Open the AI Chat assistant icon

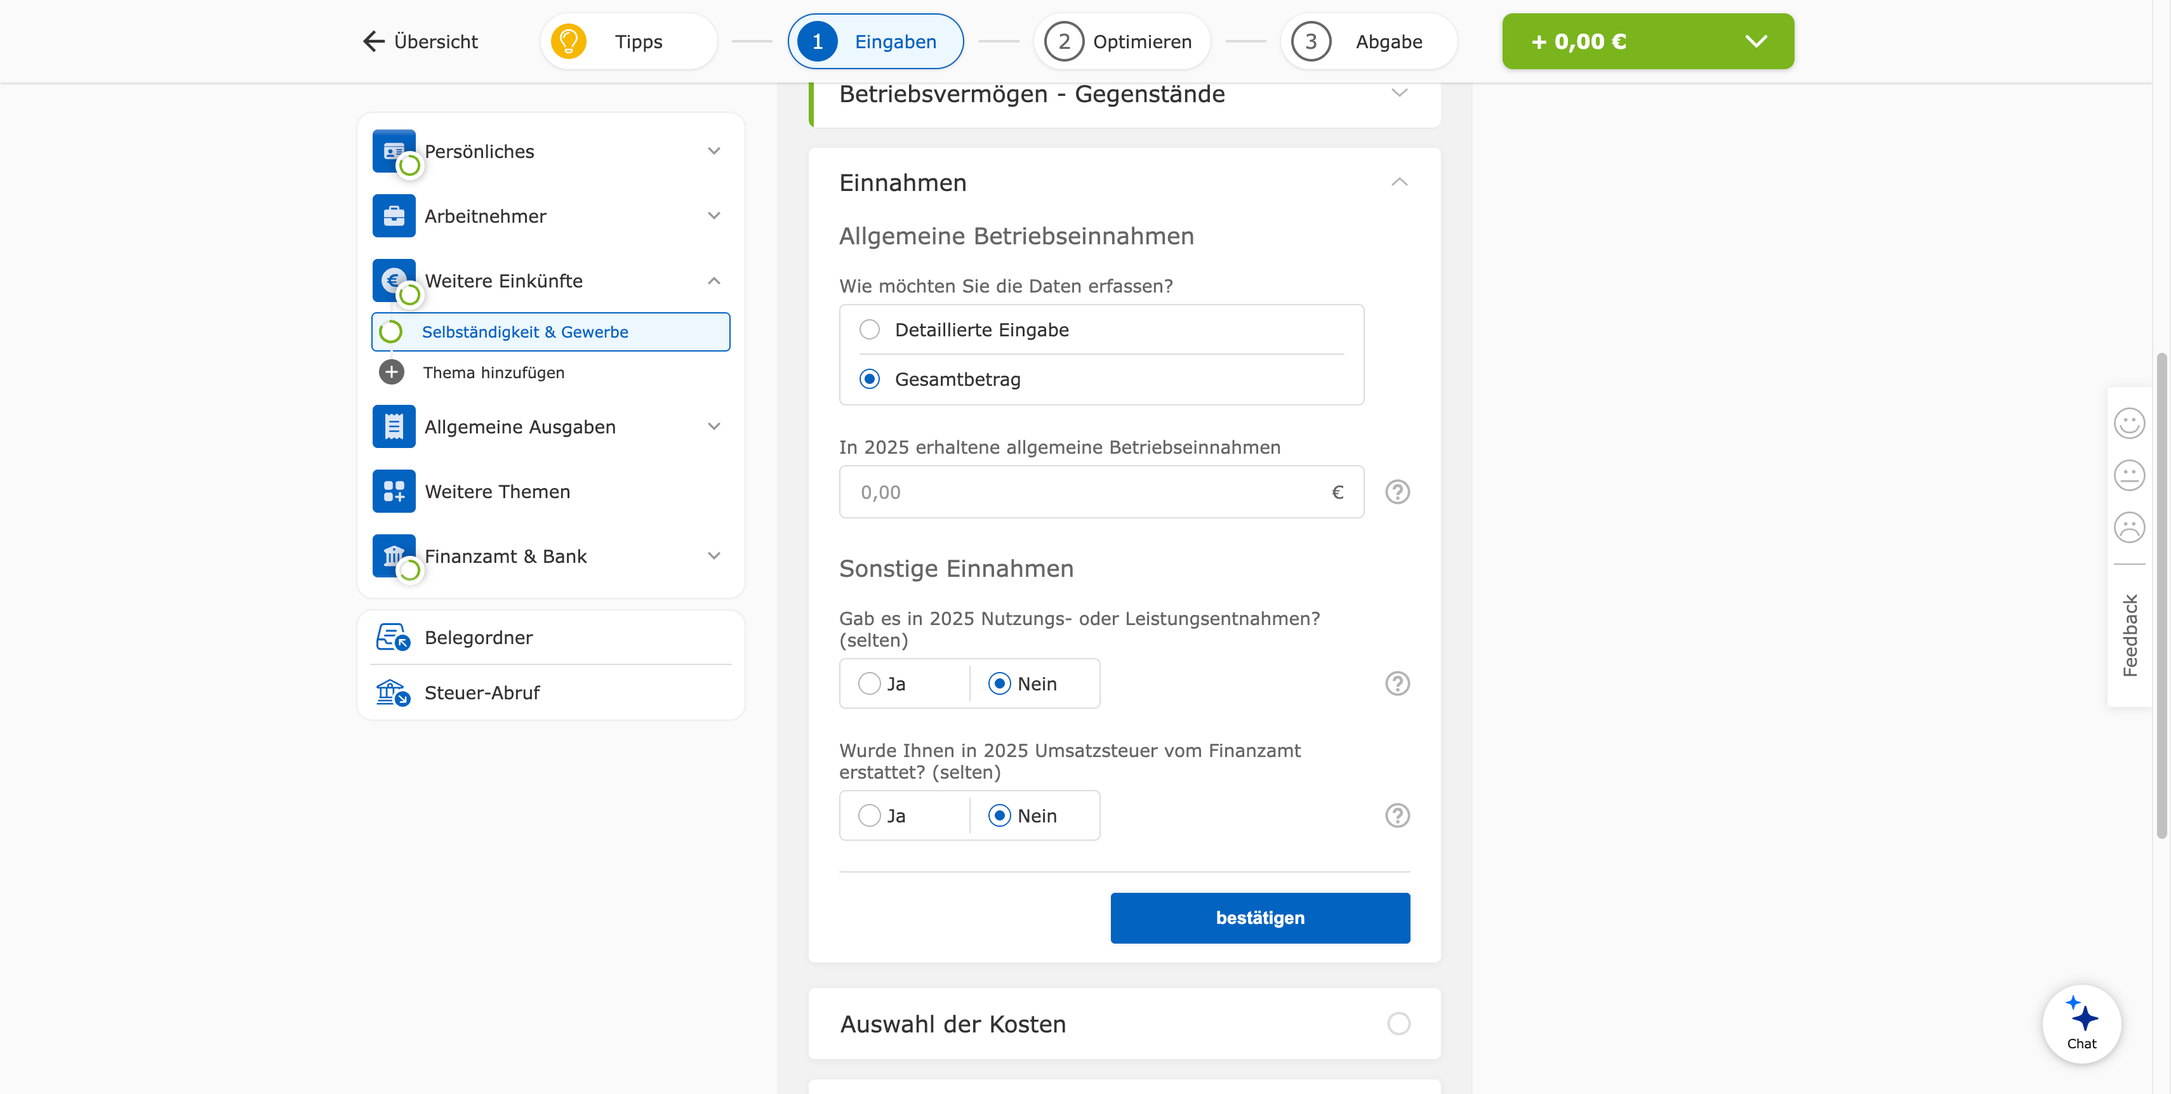pos(2081,1024)
